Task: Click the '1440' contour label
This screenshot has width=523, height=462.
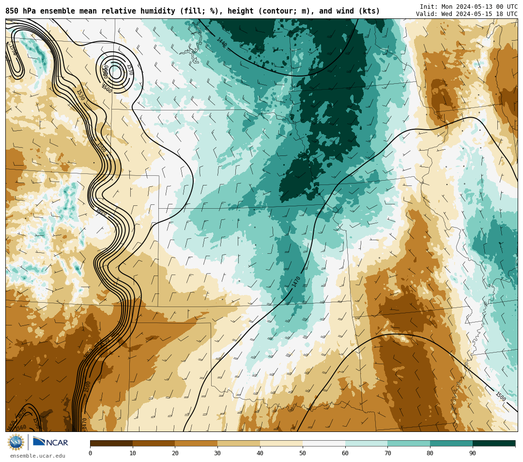Action: (222, 42)
